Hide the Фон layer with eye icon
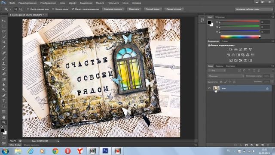This screenshot has height=155, width=275. pyautogui.click(x=209, y=88)
